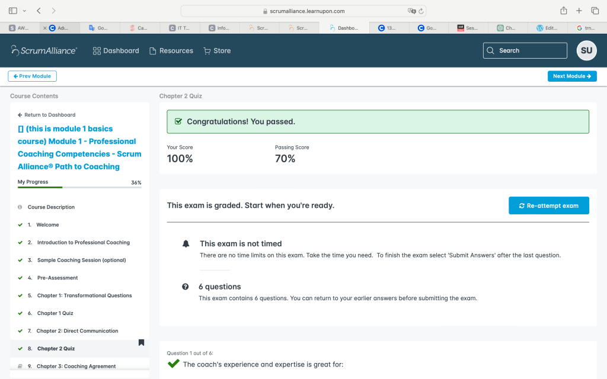Go to Next Module
Screen dimensions: 607x379
pos(571,76)
